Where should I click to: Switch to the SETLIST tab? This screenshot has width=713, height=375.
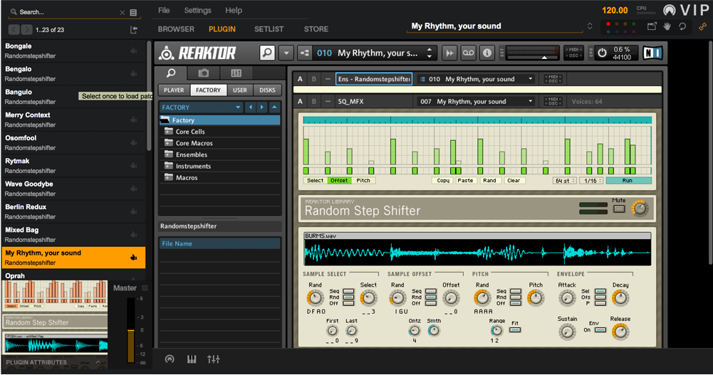point(269,29)
